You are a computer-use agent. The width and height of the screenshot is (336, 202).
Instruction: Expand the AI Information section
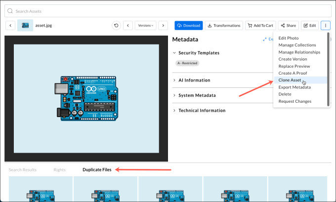[174, 80]
